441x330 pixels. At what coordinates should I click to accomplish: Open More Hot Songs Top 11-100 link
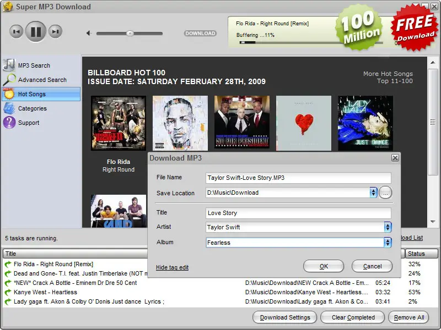388,77
